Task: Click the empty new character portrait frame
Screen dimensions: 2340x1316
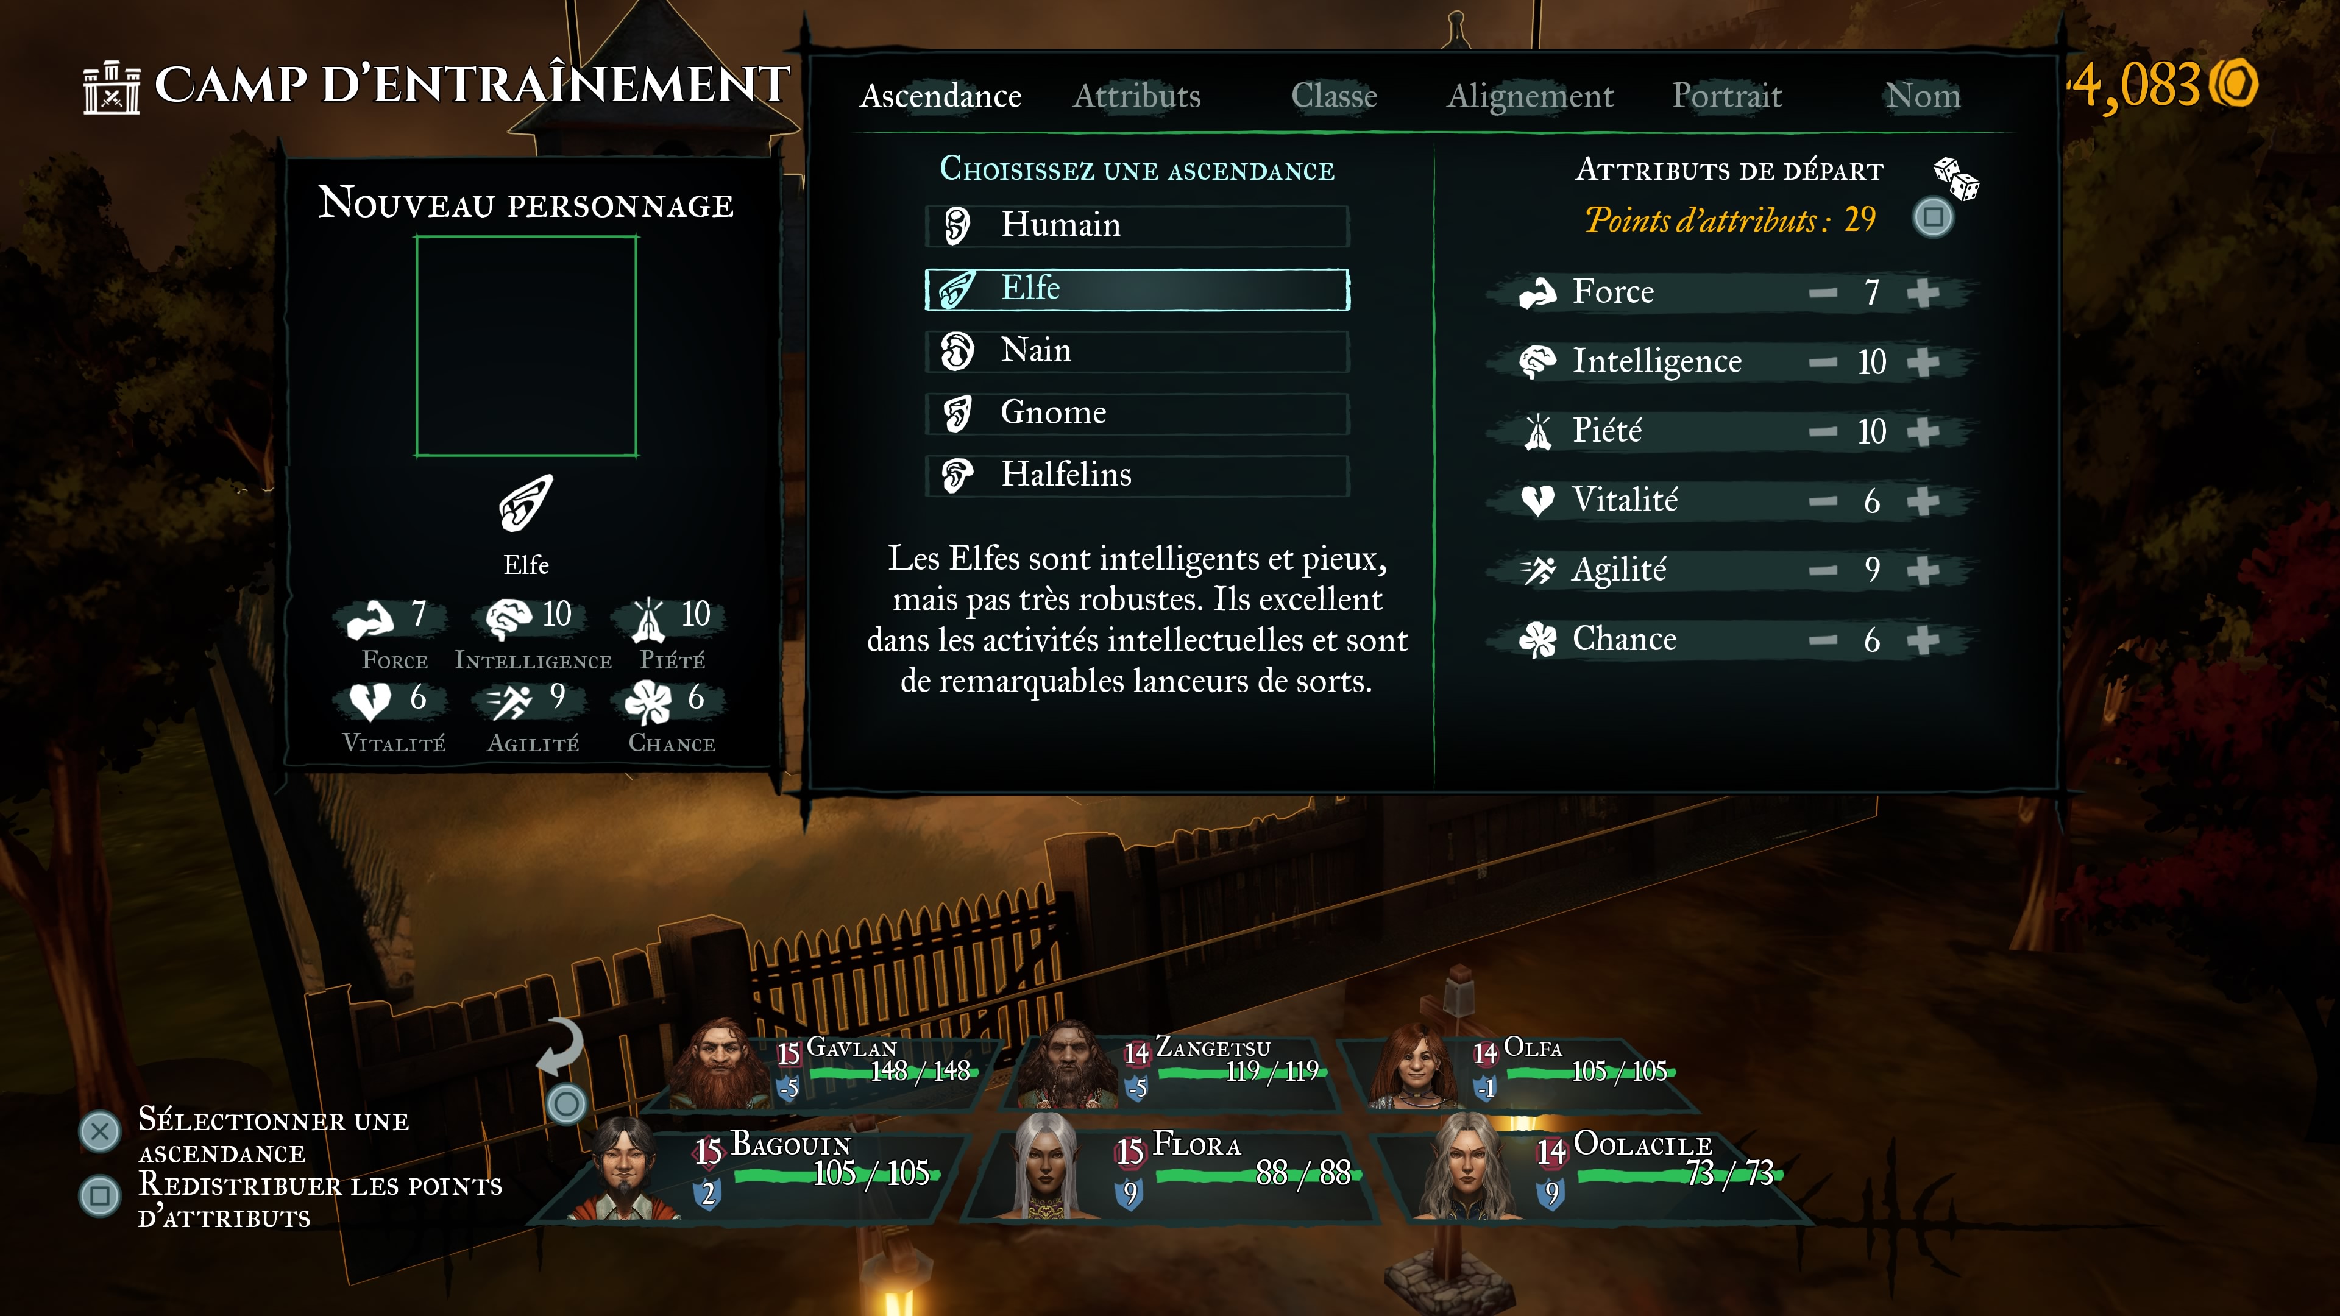Action: [x=526, y=346]
